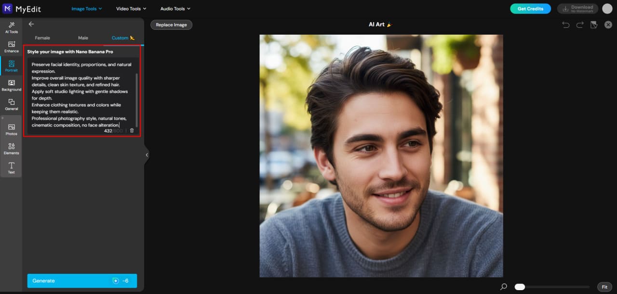Image resolution: width=617 pixels, height=294 pixels.
Task: Select the Portrait sidebar tool
Action: [11, 66]
